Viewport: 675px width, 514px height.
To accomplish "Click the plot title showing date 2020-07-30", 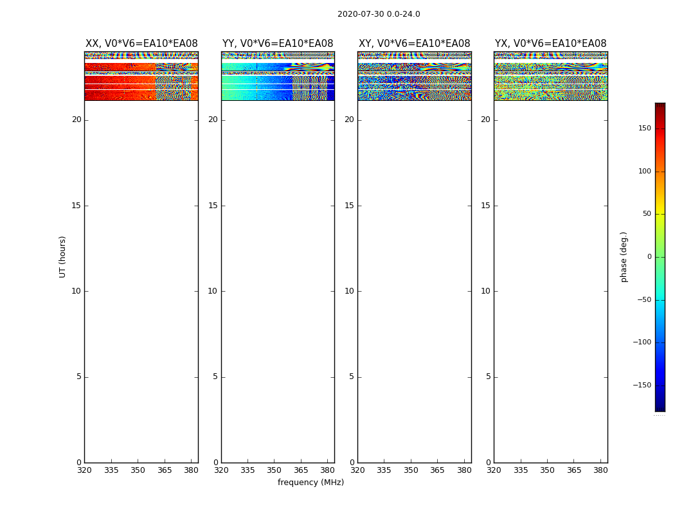I will tap(379, 14).
